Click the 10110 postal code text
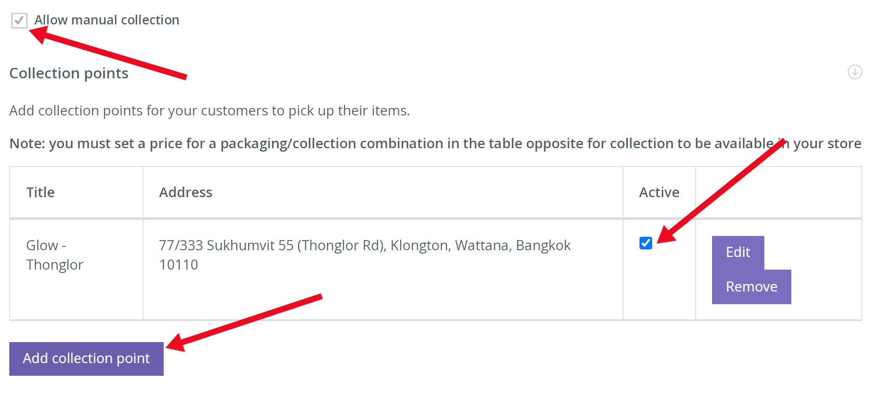885x412 pixels. (x=178, y=265)
